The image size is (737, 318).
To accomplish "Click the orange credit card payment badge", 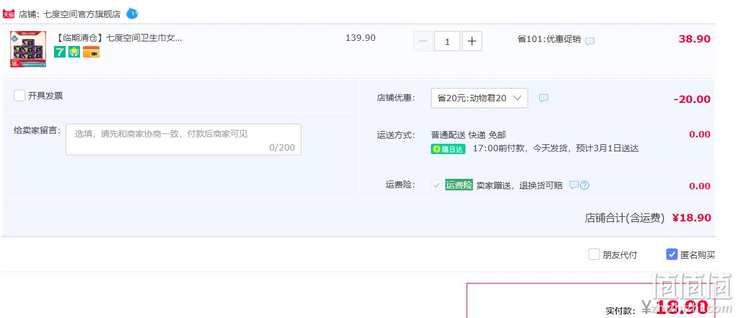I will pyautogui.click(x=91, y=52).
